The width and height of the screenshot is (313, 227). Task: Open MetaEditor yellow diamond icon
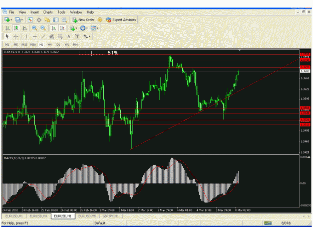(x=100, y=20)
